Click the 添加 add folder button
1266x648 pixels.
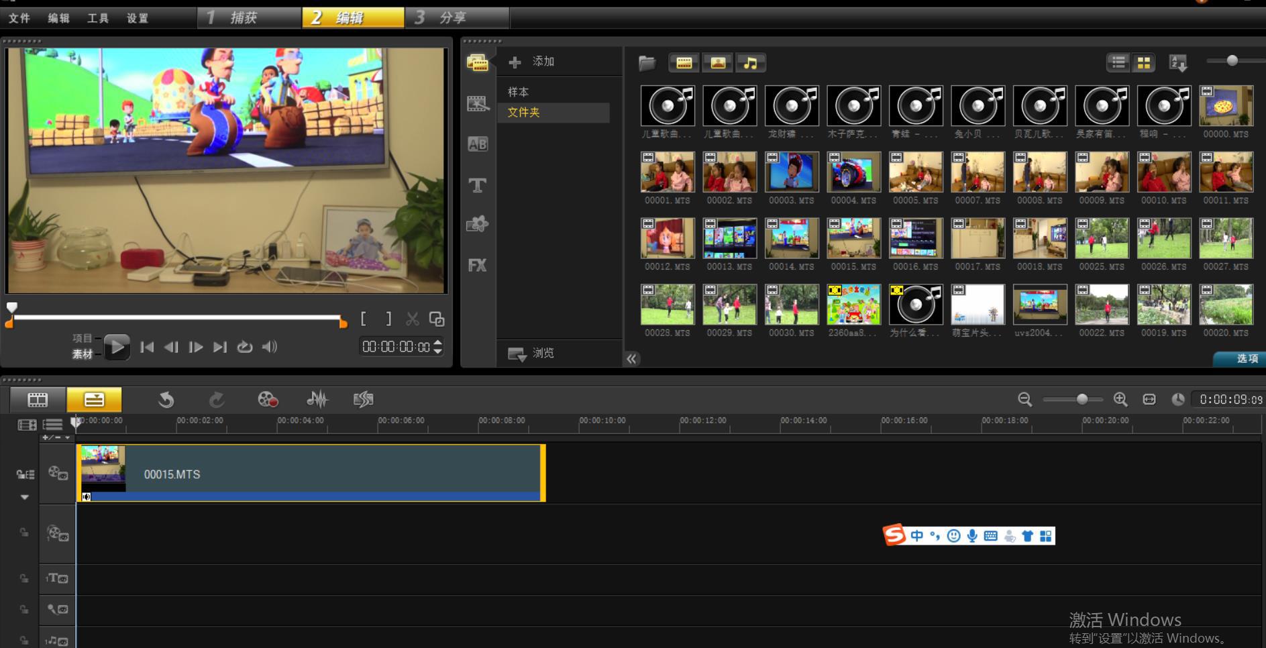coord(531,62)
